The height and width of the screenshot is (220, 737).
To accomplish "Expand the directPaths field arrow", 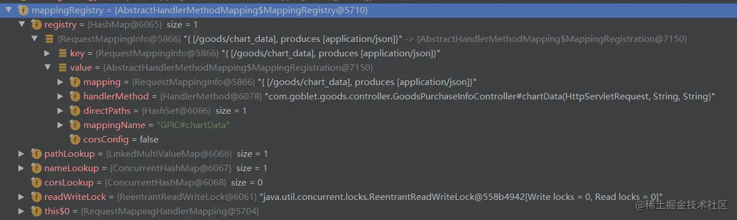I will point(60,110).
